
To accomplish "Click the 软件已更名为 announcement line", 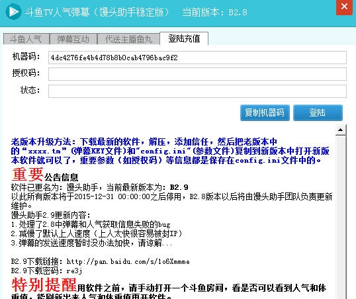I will [x=99, y=187].
